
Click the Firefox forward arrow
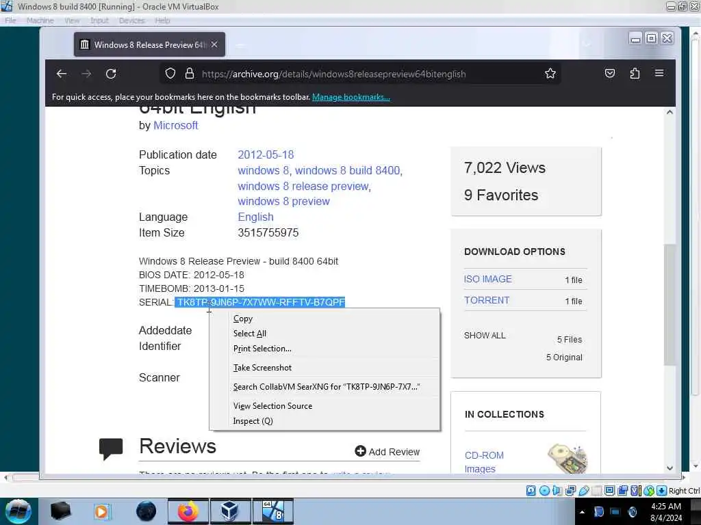click(x=86, y=74)
